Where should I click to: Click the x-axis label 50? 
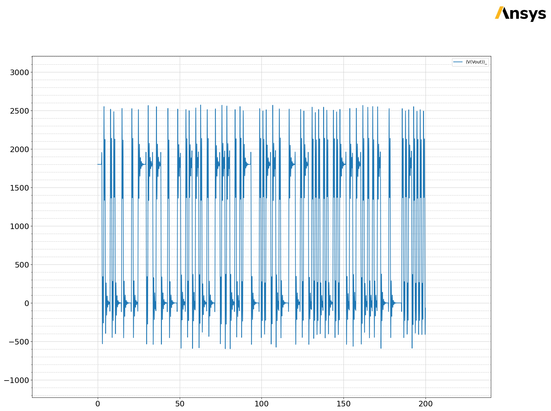pos(180,404)
